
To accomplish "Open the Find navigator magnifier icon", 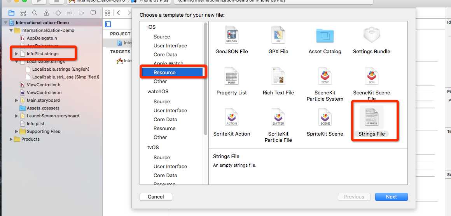I will tap(35, 13).
